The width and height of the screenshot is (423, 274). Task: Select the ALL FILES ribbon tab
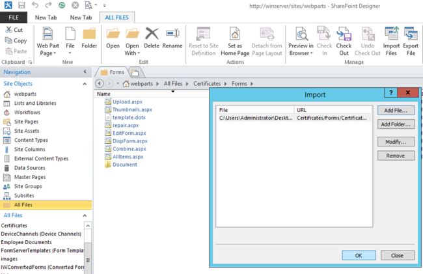[x=116, y=18]
